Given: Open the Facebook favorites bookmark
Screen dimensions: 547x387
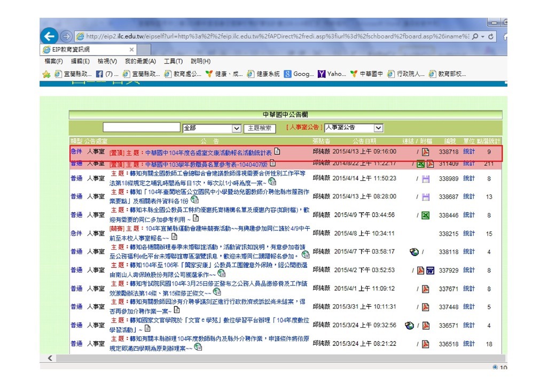Looking at the screenshot, I should click(x=107, y=74).
